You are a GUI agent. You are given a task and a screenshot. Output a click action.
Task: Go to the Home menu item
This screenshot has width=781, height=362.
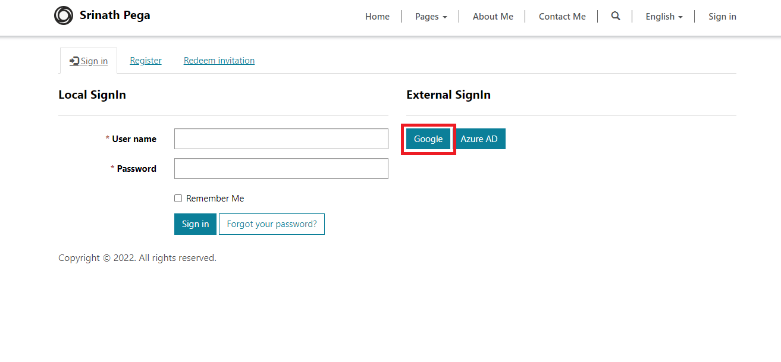377,17
